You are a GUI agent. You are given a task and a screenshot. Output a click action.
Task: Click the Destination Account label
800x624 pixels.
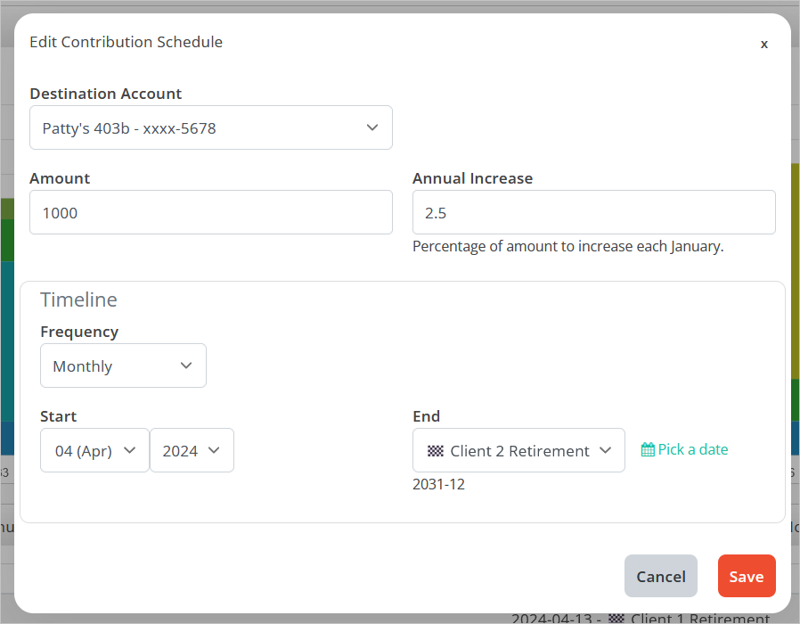click(105, 94)
